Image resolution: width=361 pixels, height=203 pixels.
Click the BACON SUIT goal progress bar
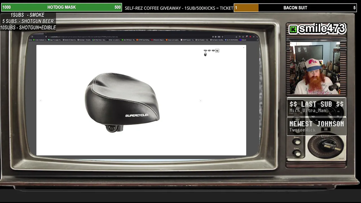click(x=295, y=8)
